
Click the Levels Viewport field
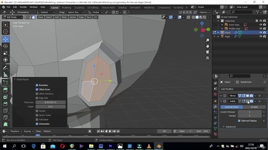pos(250,112)
